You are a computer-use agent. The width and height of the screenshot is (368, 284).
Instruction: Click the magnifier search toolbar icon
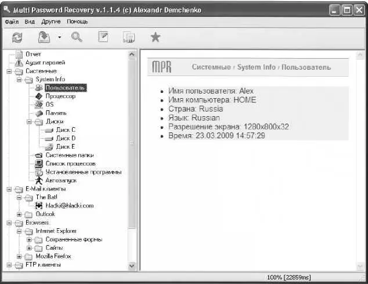pyautogui.click(x=77, y=37)
